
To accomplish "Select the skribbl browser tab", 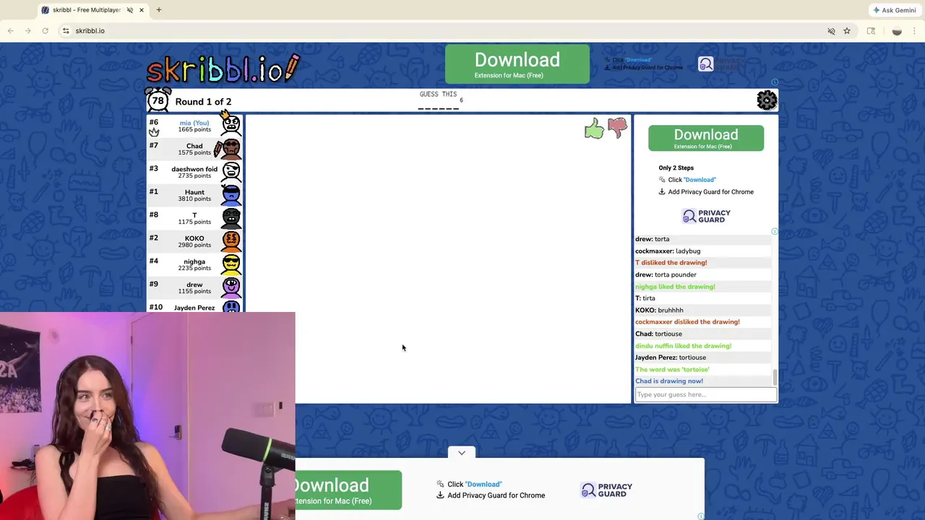I will [92, 10].
